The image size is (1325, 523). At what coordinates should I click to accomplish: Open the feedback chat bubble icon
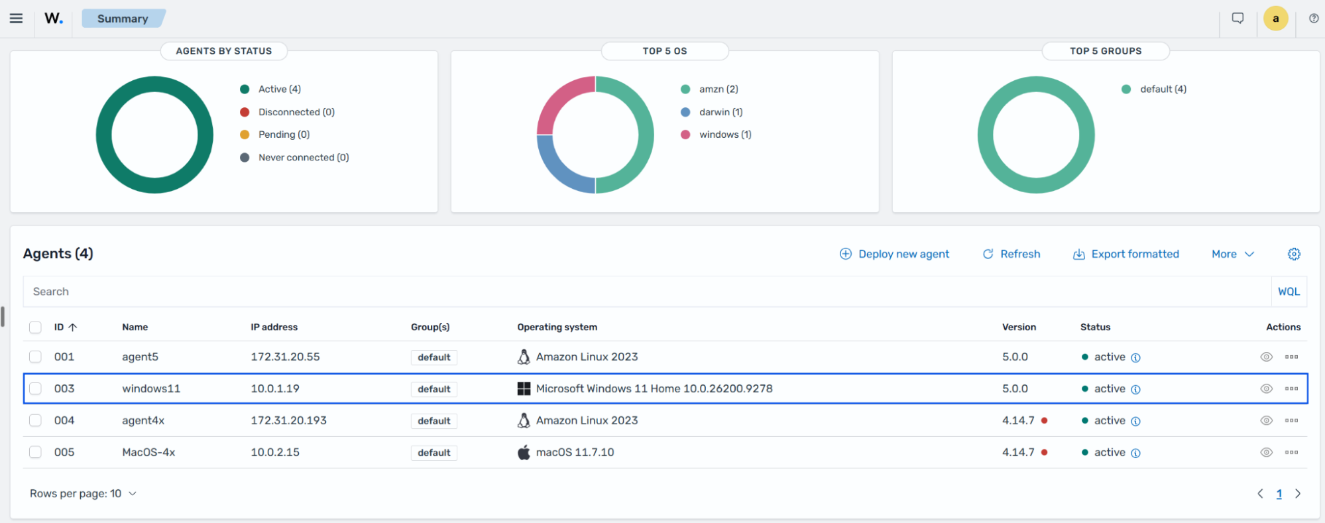(x=1238, y=19)
